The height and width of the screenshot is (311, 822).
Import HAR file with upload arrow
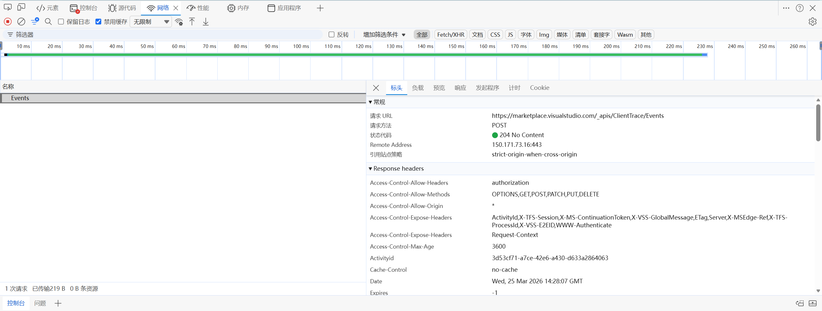coord(192,22)
